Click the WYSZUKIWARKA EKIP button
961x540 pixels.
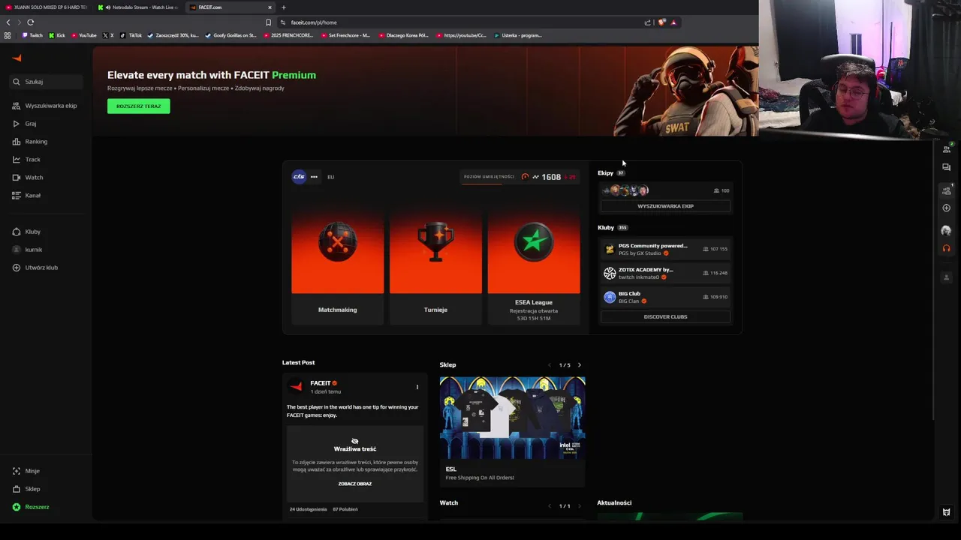coord(665,206)
